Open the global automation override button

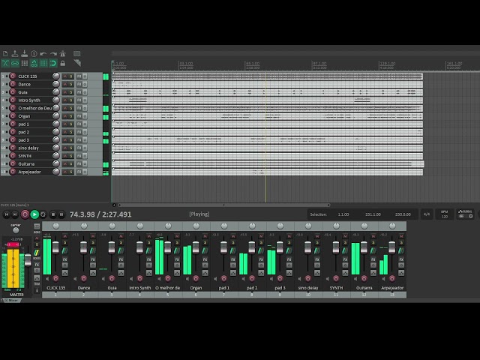[x=466, y=214]
